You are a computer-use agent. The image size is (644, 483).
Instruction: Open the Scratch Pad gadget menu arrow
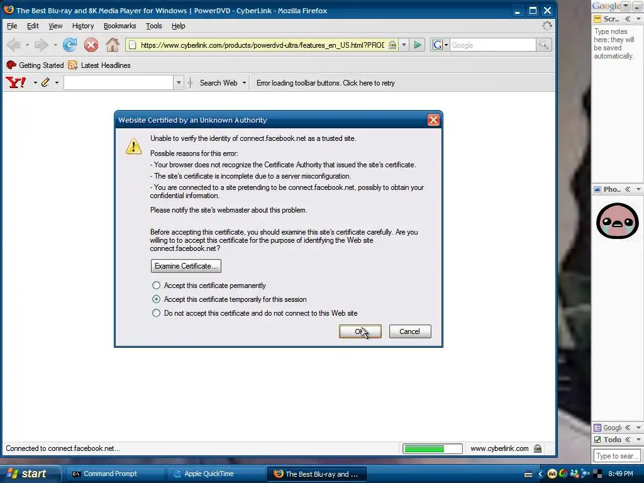(639, 19)
